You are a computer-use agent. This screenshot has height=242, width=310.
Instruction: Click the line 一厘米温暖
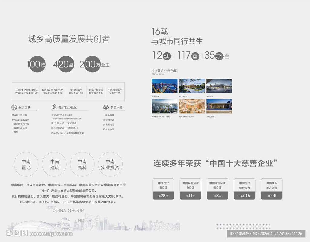(x=109, y=115)
